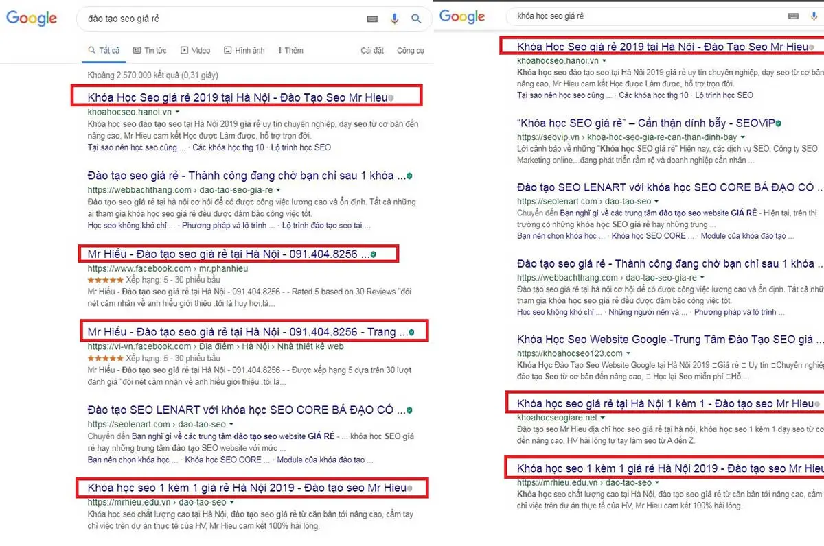Open left 'Đào tạo SEO LENART' result title

pyautogui.click(x=246, y=409)
